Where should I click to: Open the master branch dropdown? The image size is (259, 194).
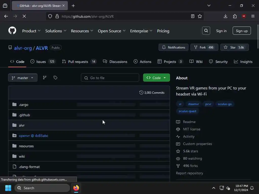(x=23, y=78)
